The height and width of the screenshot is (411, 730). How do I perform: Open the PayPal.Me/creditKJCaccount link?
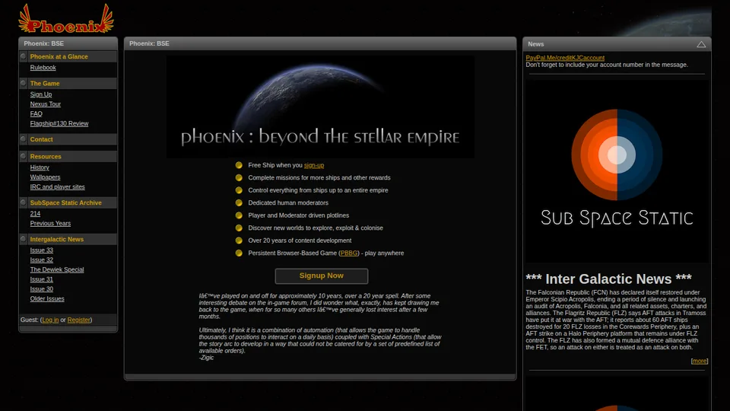point(565,58)
